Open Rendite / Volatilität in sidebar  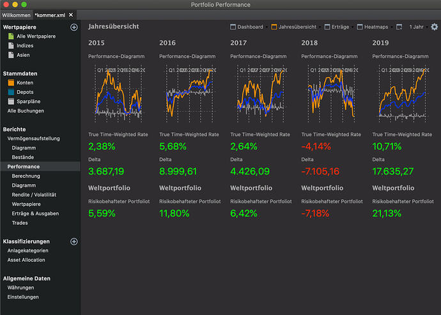coord(34,195)
